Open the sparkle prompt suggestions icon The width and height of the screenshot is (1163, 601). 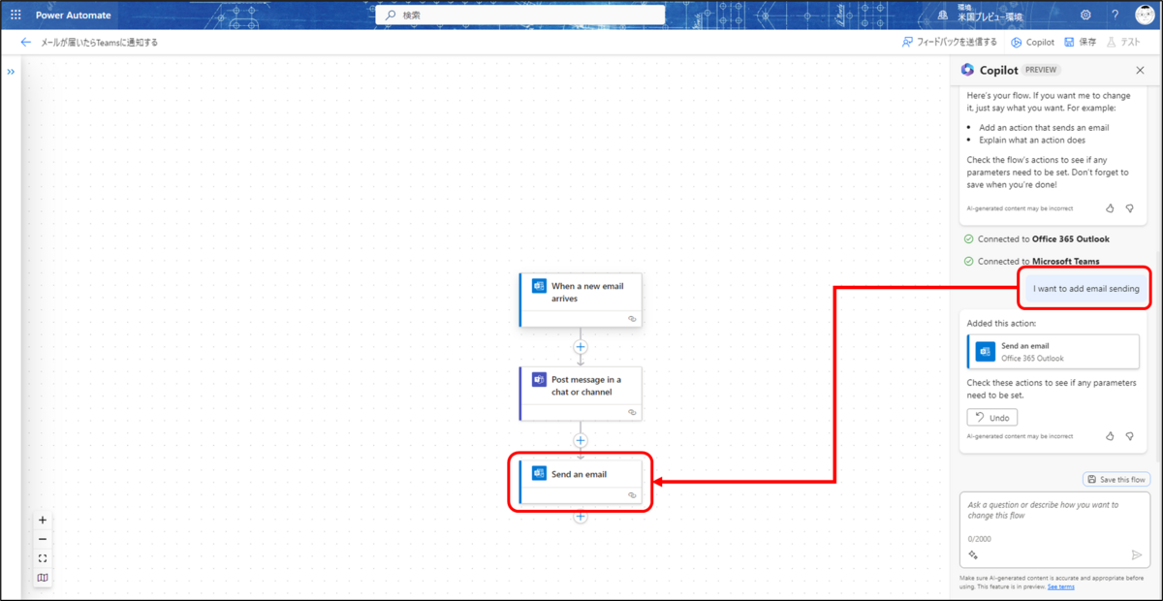coord(973,554)
